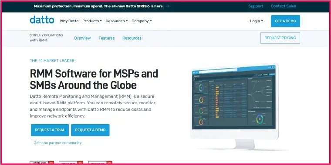Click the REQUEST A TRIAL button
Image resolution: width=331 pixels, height=165 pixels.
point(50,130)
